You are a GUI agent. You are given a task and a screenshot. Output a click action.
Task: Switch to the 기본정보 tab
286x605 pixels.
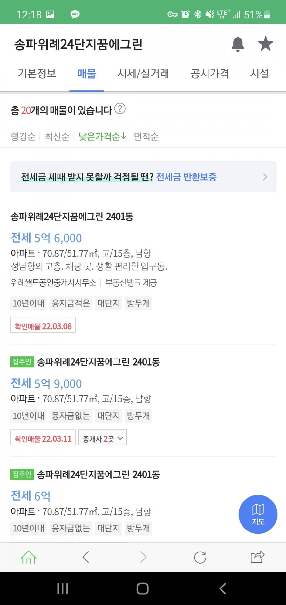pyautogui.click(x=37, y=74)
